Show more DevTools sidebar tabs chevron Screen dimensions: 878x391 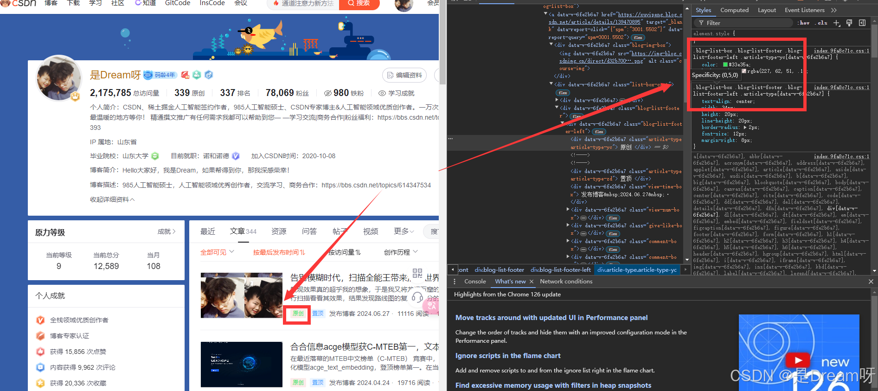point(834,10)
